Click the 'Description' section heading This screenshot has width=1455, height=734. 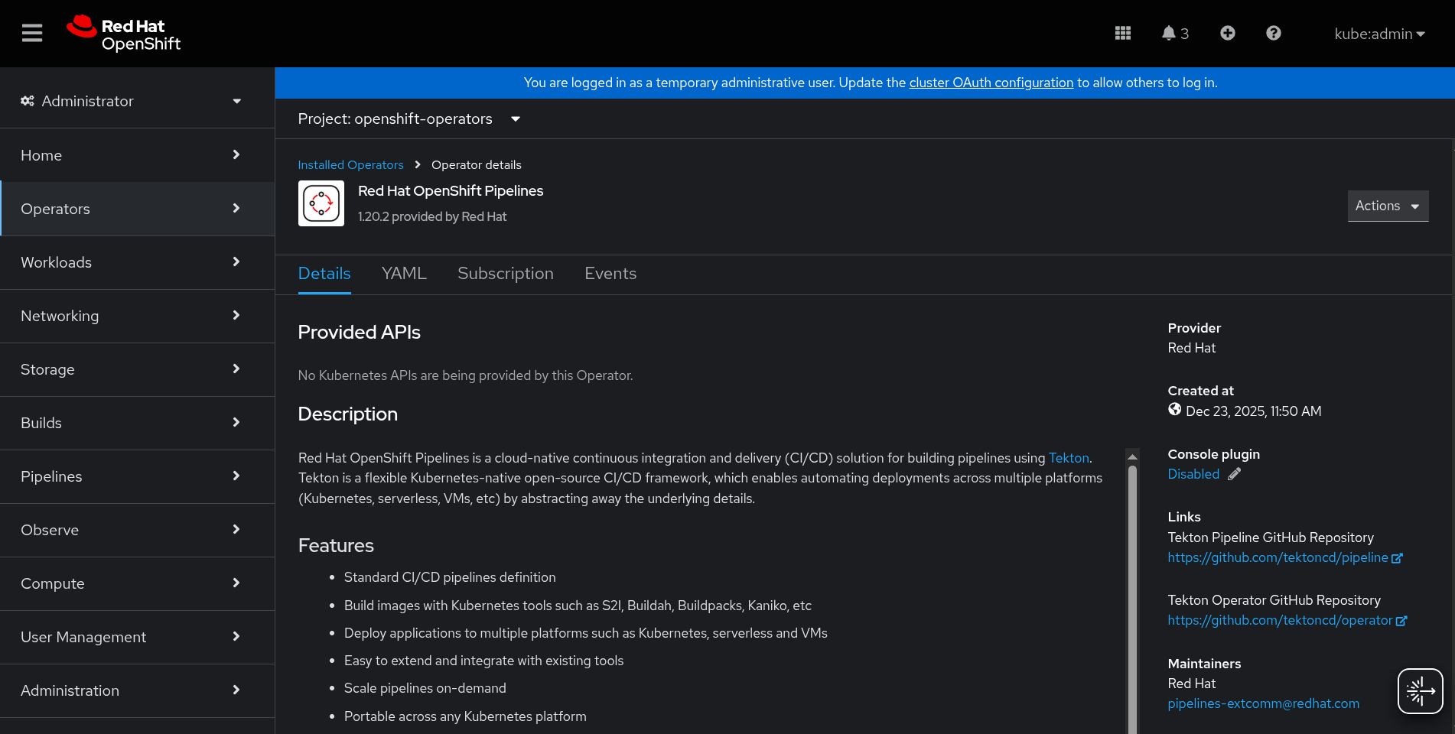(348, 414)
